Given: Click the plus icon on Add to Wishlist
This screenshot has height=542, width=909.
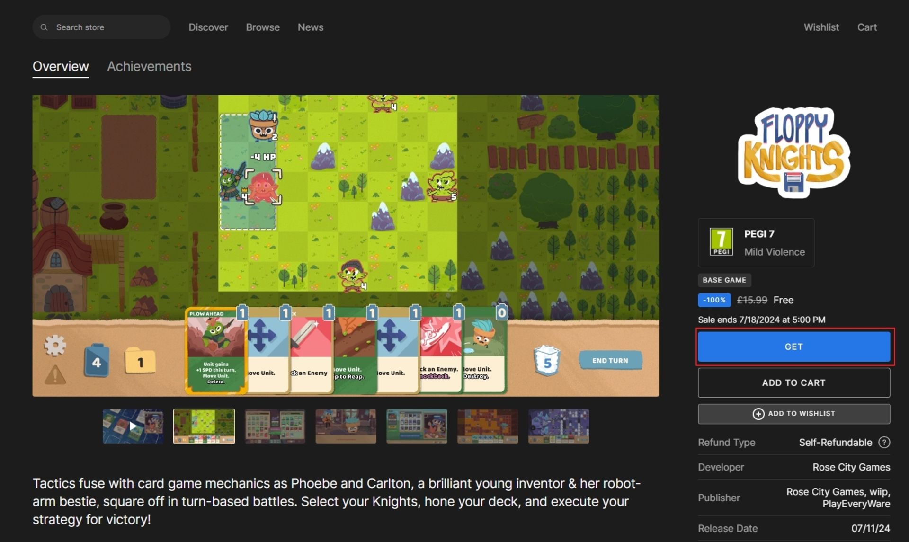Looking at the screenshot, I should pyautogui.click(x=758, y=414).
